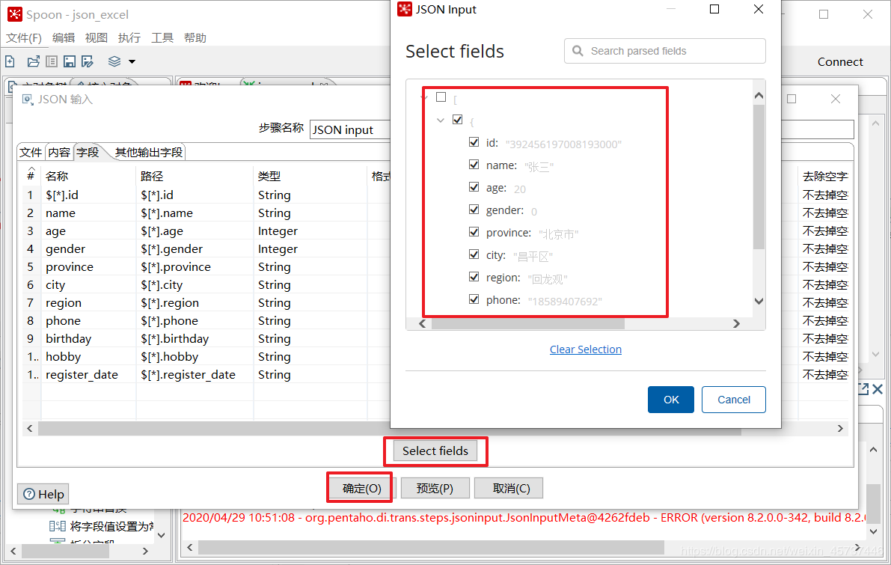Image resolution: width=891 pixels, height=565 pixels.
Task: Switch to the 其他输出字段 tab
Action: [149, 153]
